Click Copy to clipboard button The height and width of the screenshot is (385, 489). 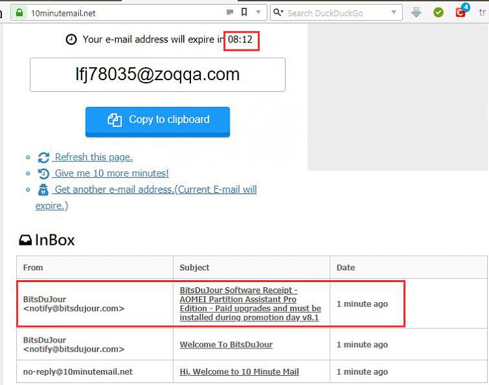coord(158,121)
